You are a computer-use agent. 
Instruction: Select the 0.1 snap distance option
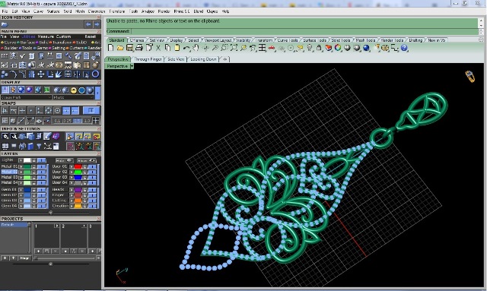point(57,121)
